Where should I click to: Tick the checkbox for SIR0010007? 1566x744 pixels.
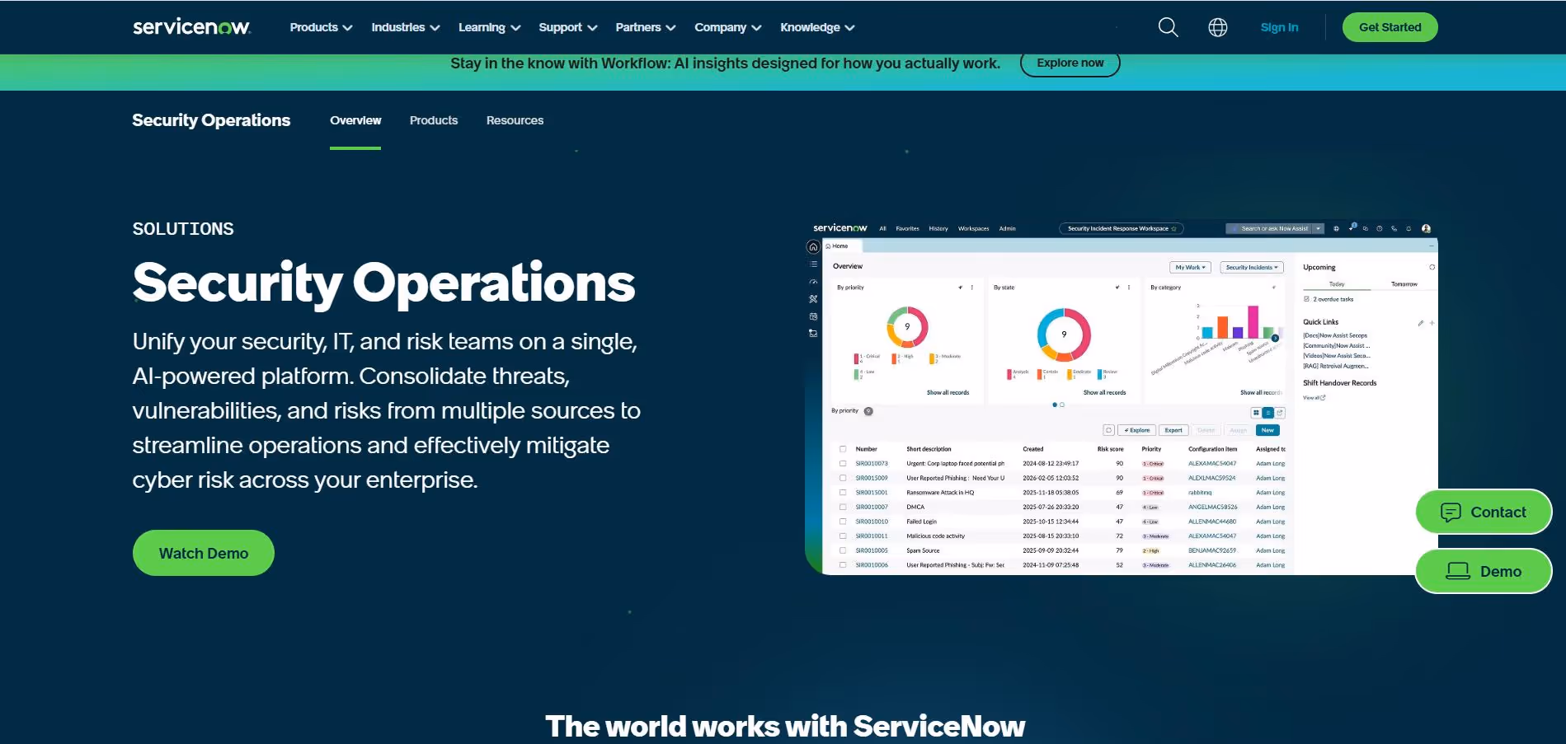point(843,508)
